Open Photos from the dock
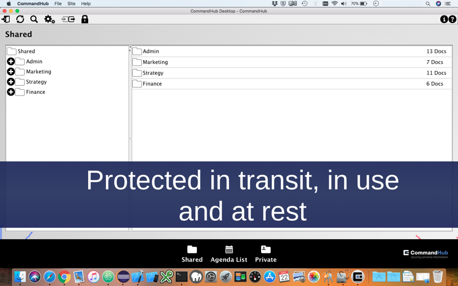The height and width of the screenshot is (286, 458). point(313,276)
